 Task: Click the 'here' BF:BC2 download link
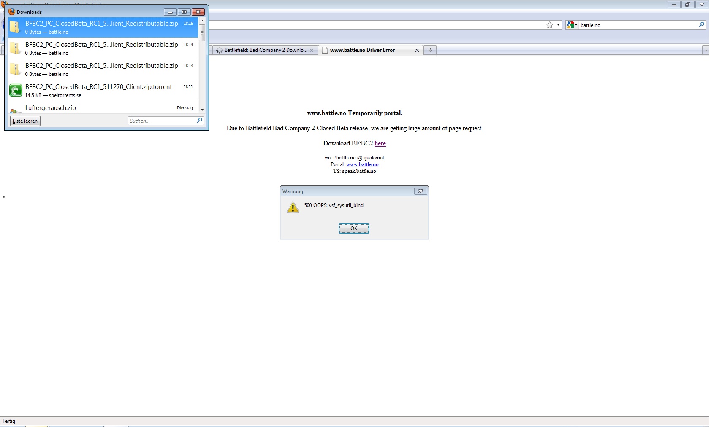tap(380, 143)
